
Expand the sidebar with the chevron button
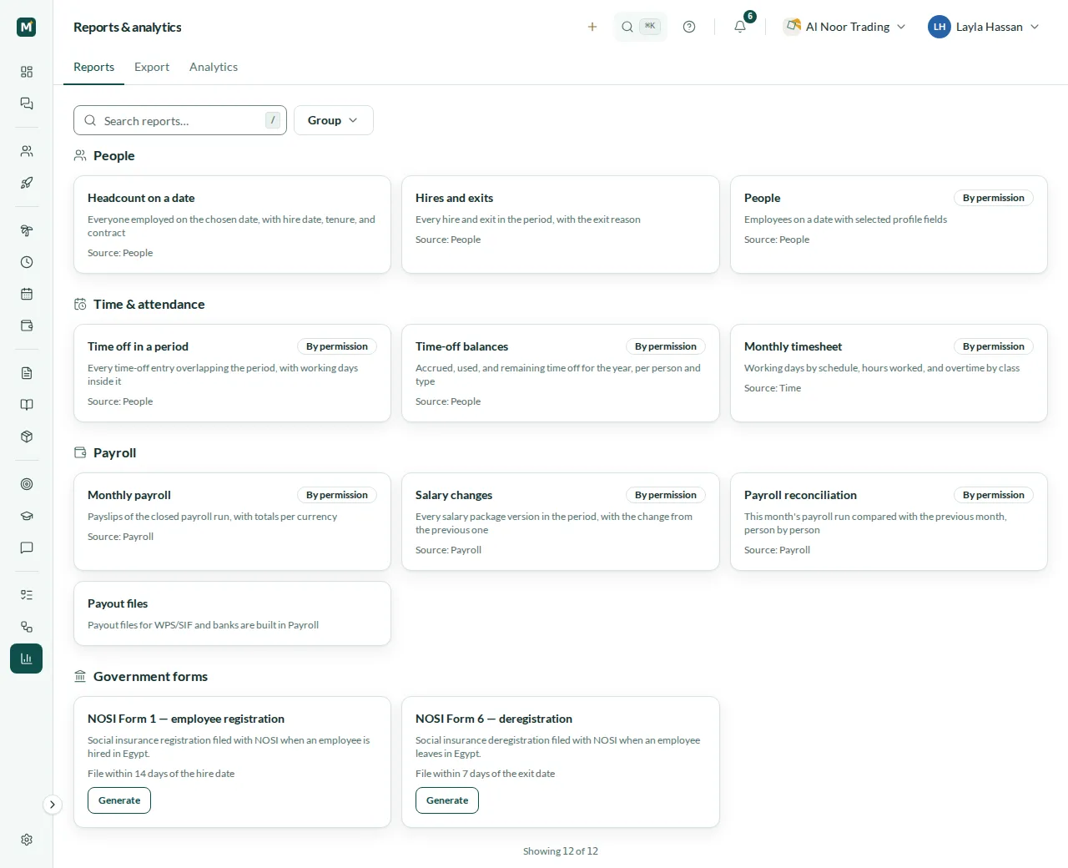pos(53,805)
